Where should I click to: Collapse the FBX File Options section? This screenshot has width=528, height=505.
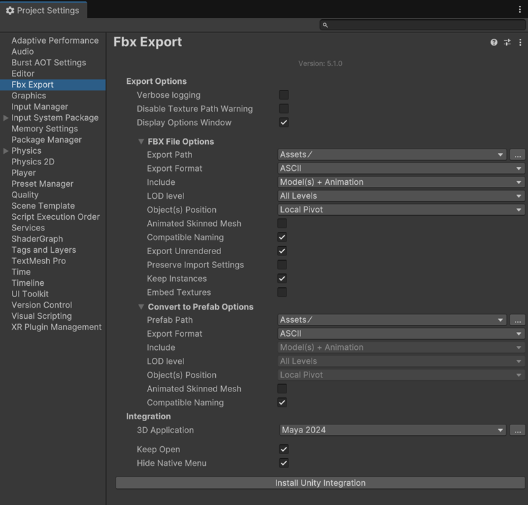pos(141,141)
